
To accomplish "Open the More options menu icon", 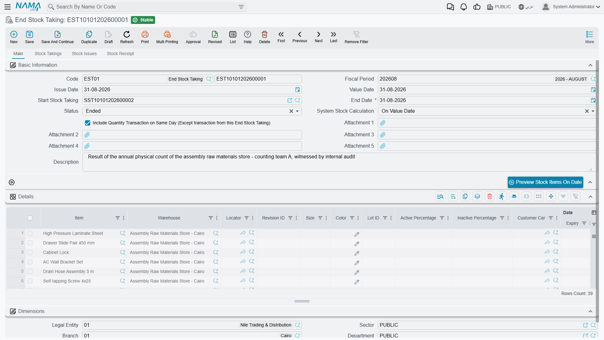I will pos(590,37).
